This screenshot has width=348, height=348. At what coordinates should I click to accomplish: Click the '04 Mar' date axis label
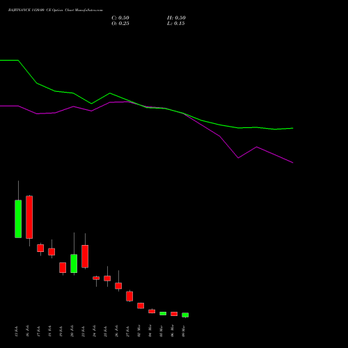(150, 331)
